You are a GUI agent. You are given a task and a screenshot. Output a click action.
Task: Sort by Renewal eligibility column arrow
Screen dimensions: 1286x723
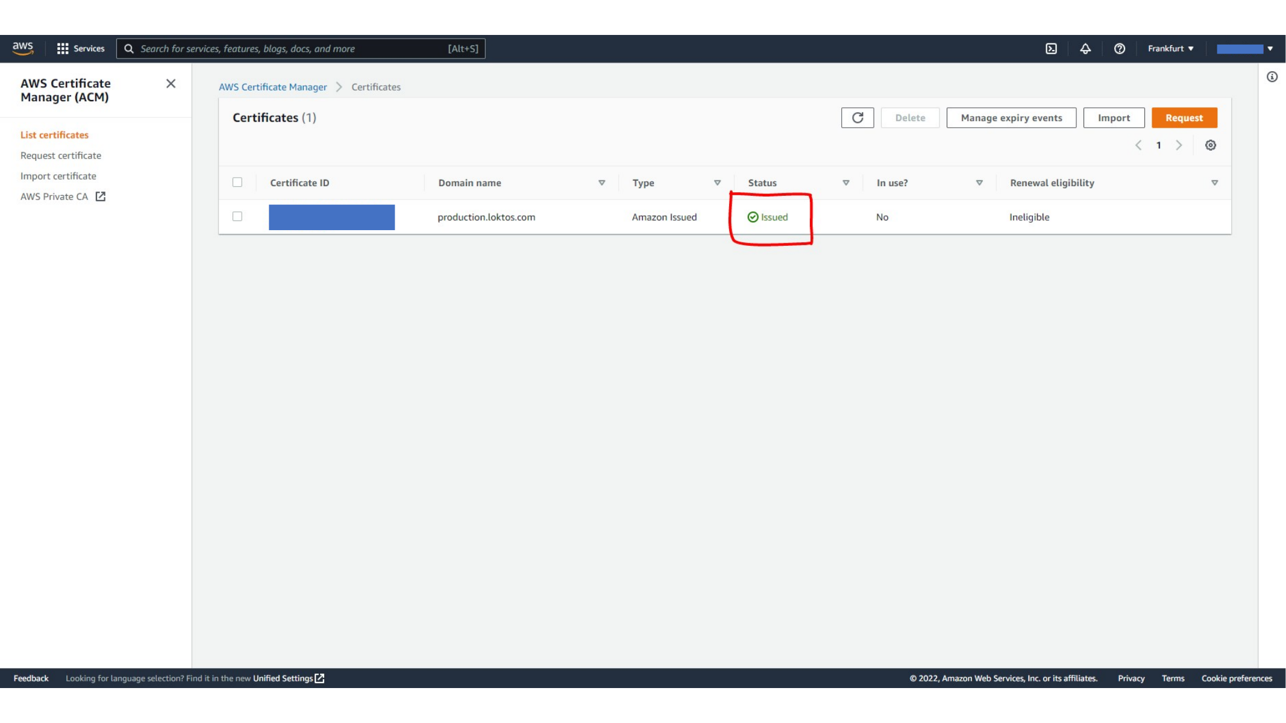coord(1214,183)
